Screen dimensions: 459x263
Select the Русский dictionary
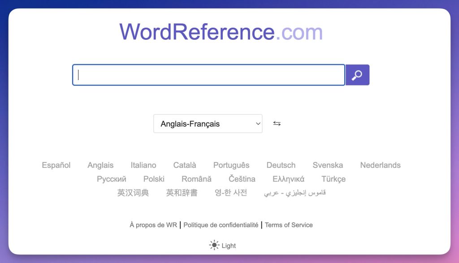[112, 178]
